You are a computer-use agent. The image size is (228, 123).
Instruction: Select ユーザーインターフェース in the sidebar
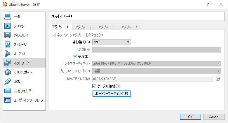click(x=28, y=100)
